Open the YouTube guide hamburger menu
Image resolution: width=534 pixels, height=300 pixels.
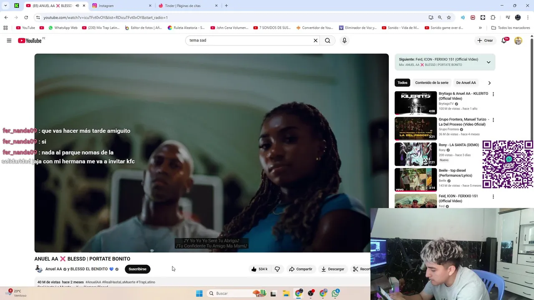(x=9, y=40)
